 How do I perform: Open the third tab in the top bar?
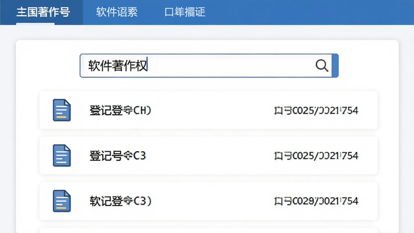[185, 12]
